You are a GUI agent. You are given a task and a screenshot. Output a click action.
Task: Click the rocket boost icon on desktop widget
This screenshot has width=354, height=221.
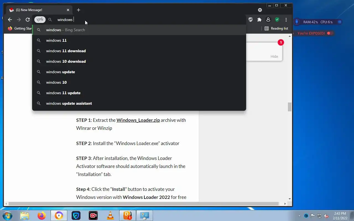tap(297, 22)
